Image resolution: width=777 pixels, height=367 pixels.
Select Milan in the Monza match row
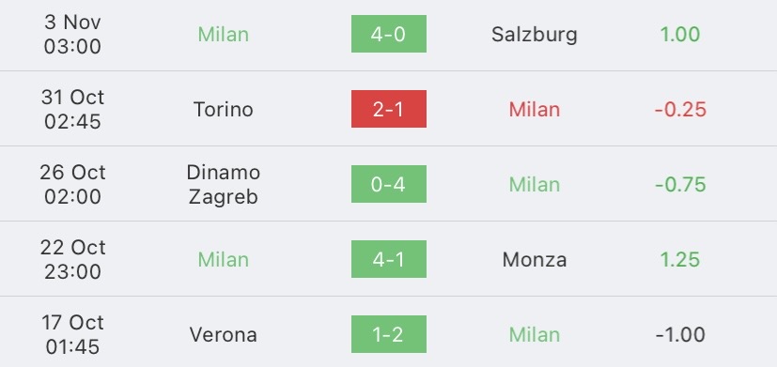[x=223, y=259]
